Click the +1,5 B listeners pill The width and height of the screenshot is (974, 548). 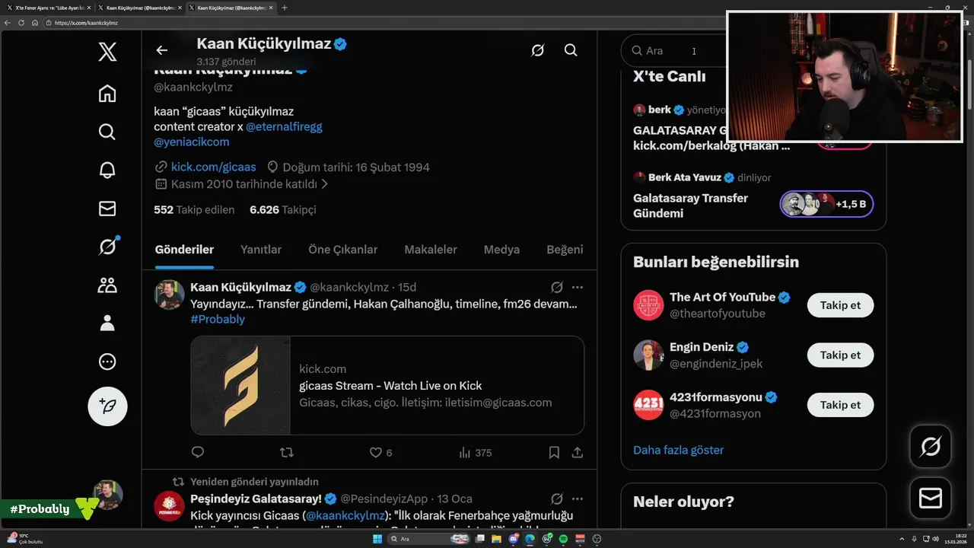pyautogui.click(x=827, y=204)
